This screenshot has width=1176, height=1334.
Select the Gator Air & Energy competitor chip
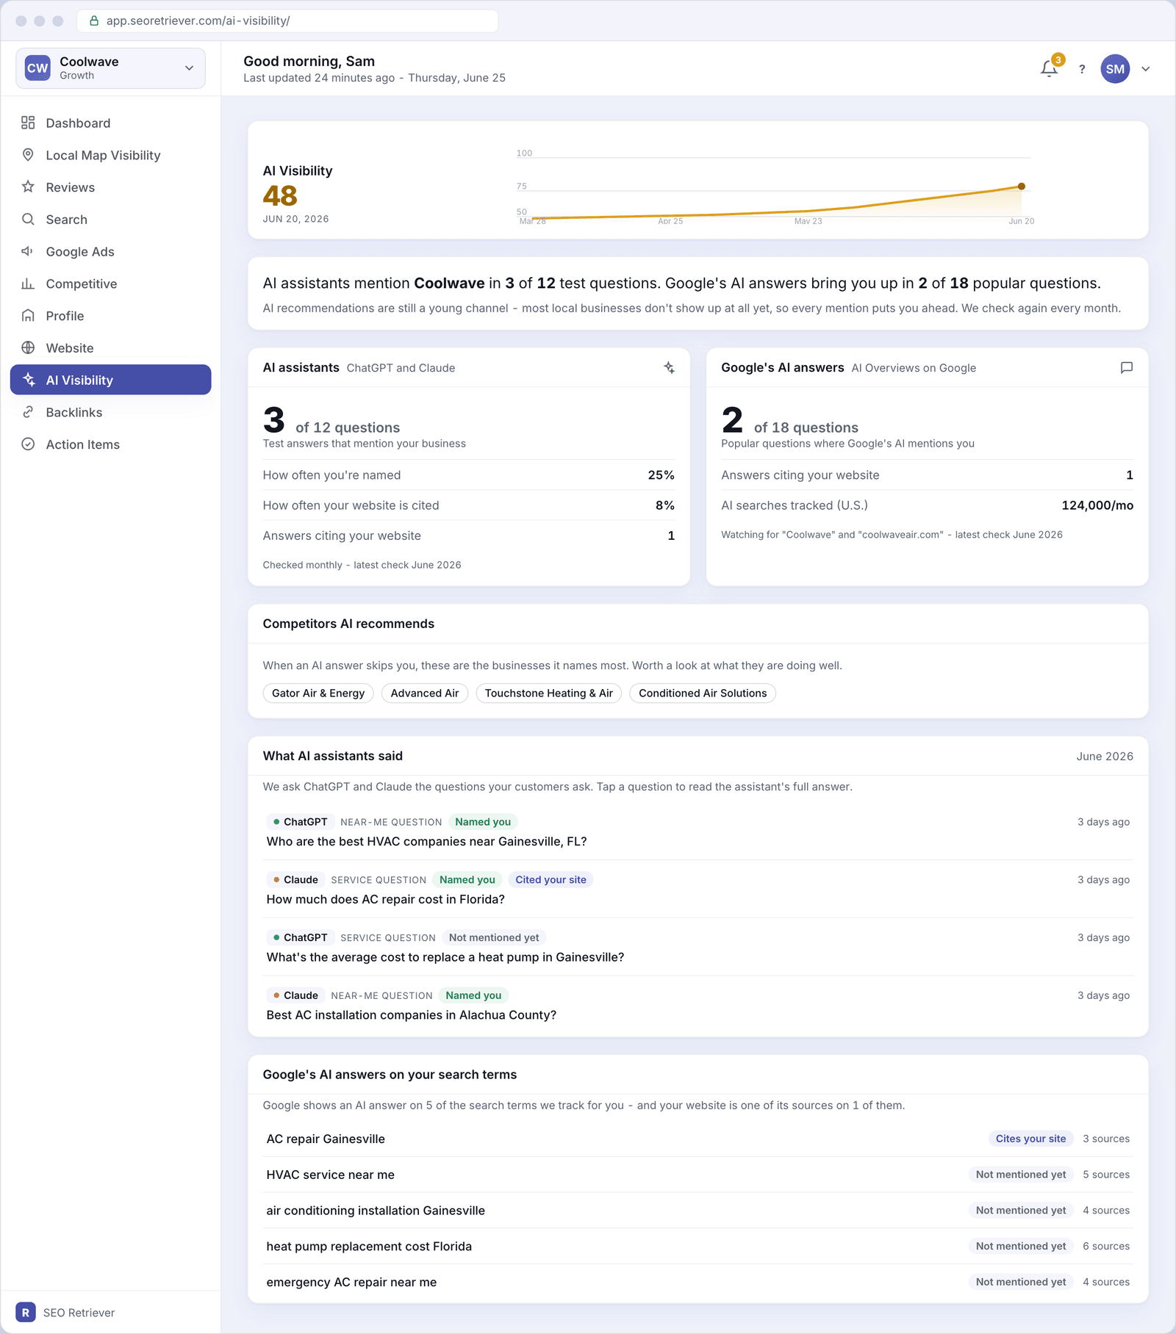coord(318,693)
